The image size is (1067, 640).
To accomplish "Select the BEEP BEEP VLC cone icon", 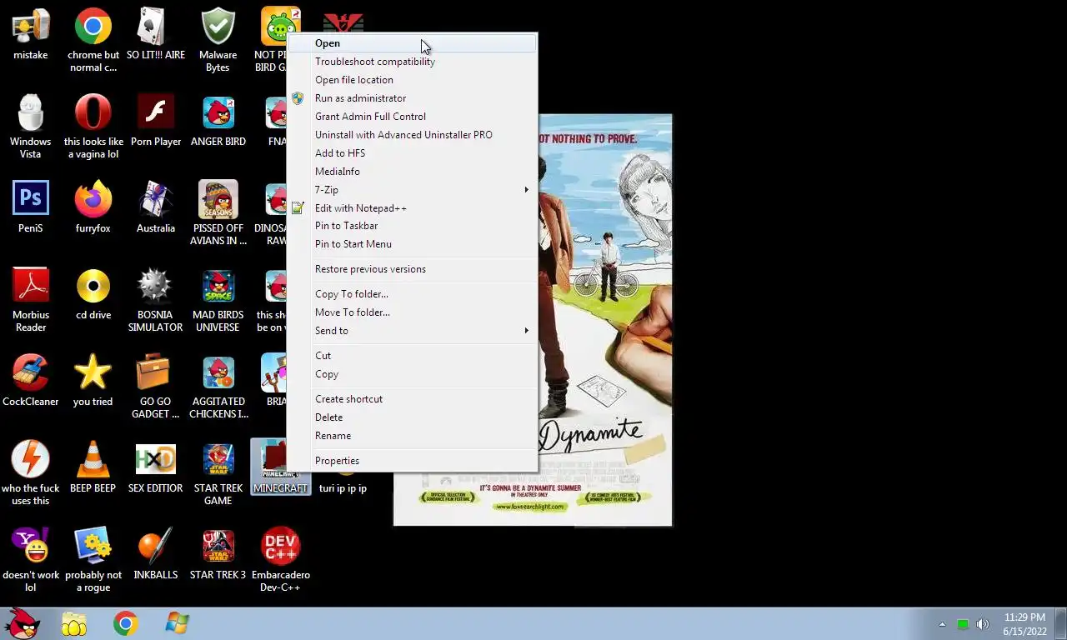I will (93, 467).
